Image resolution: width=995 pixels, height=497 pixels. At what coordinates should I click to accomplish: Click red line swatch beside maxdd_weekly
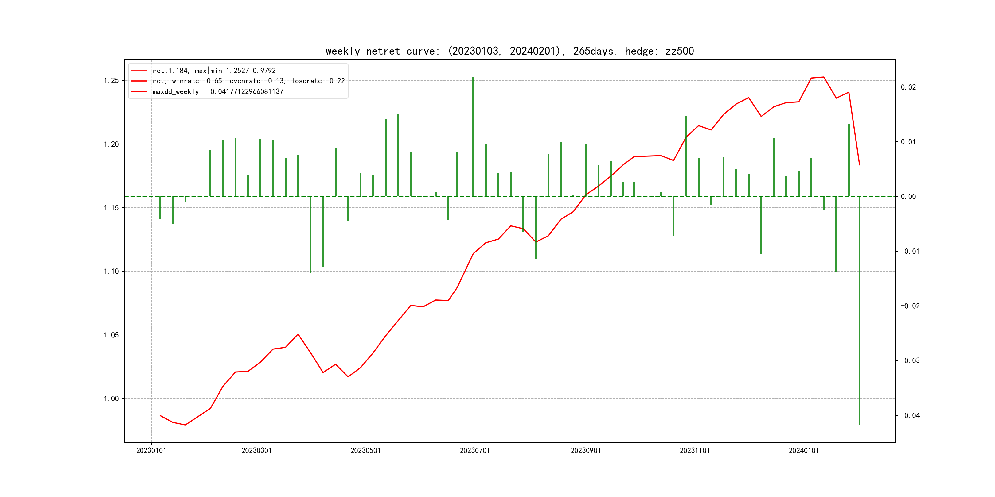point(139,91)
